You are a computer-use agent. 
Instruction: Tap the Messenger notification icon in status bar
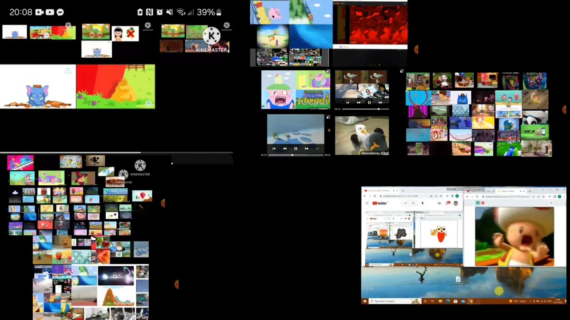coord(60,12)
